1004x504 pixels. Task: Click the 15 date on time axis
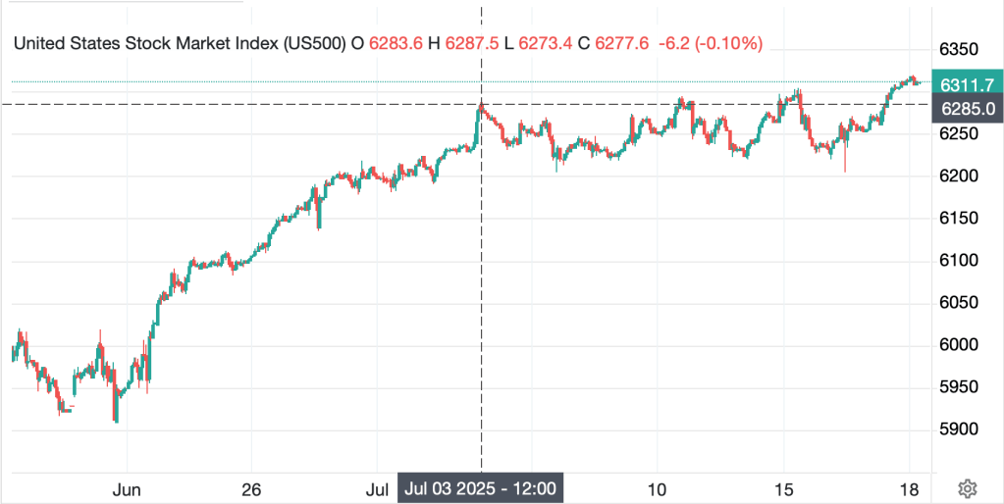(x=783, y=487)
